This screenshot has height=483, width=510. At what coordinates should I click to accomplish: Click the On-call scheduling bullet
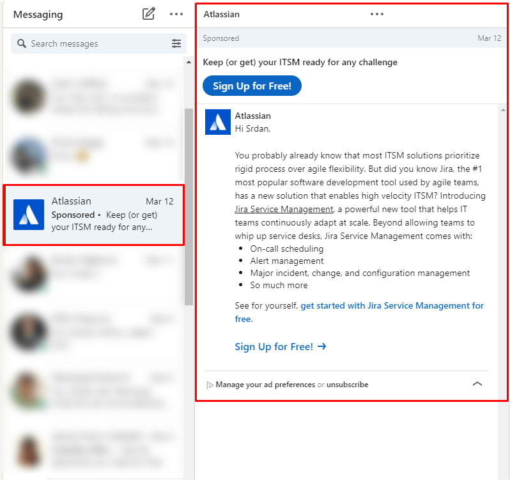click(x=286, y=249)
